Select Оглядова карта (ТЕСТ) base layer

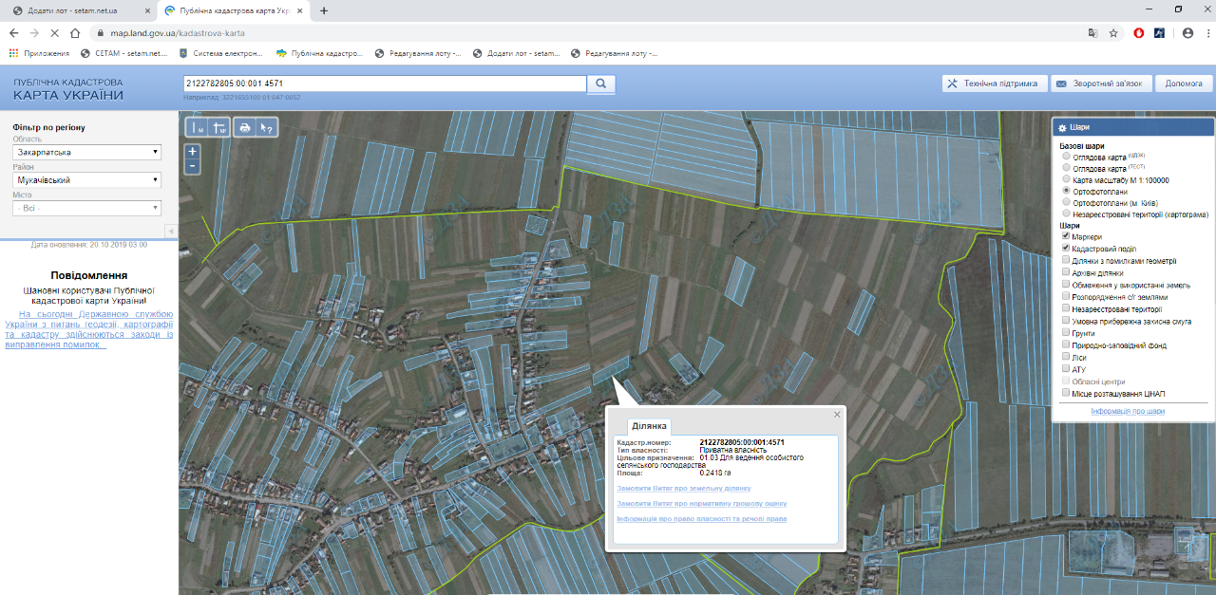pyautogui.click(x=1068, y=169)
